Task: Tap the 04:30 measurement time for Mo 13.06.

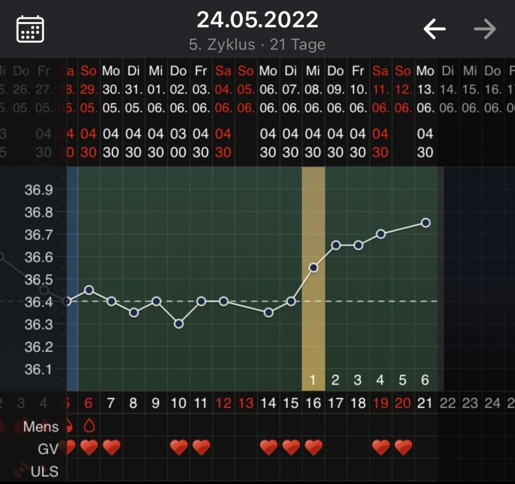Action: click(425, 143)
